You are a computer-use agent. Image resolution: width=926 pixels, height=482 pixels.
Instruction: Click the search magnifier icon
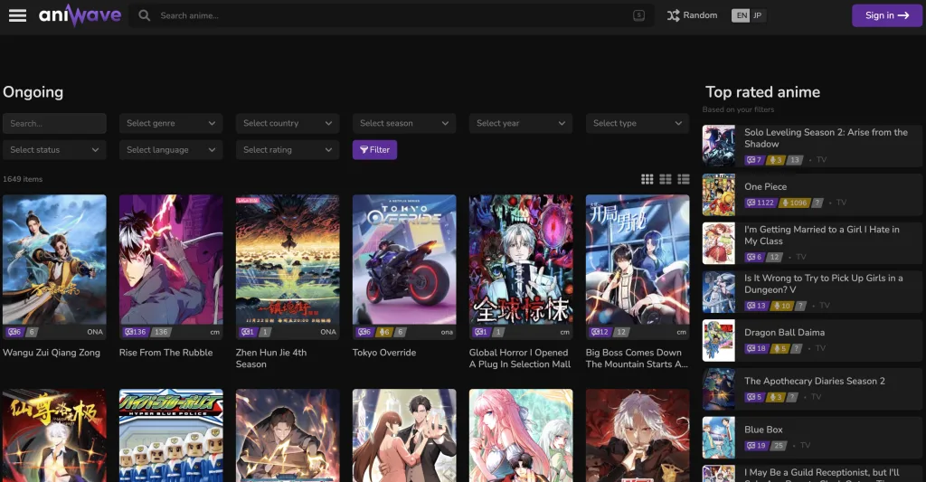(144, 15)
